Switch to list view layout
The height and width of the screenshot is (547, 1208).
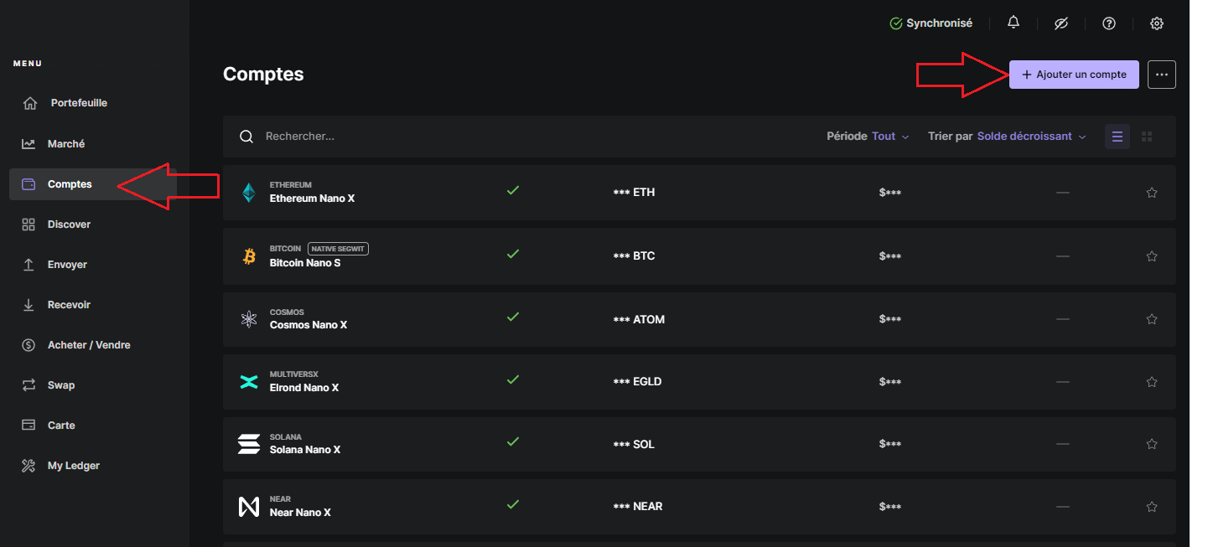pos(1117,137)
